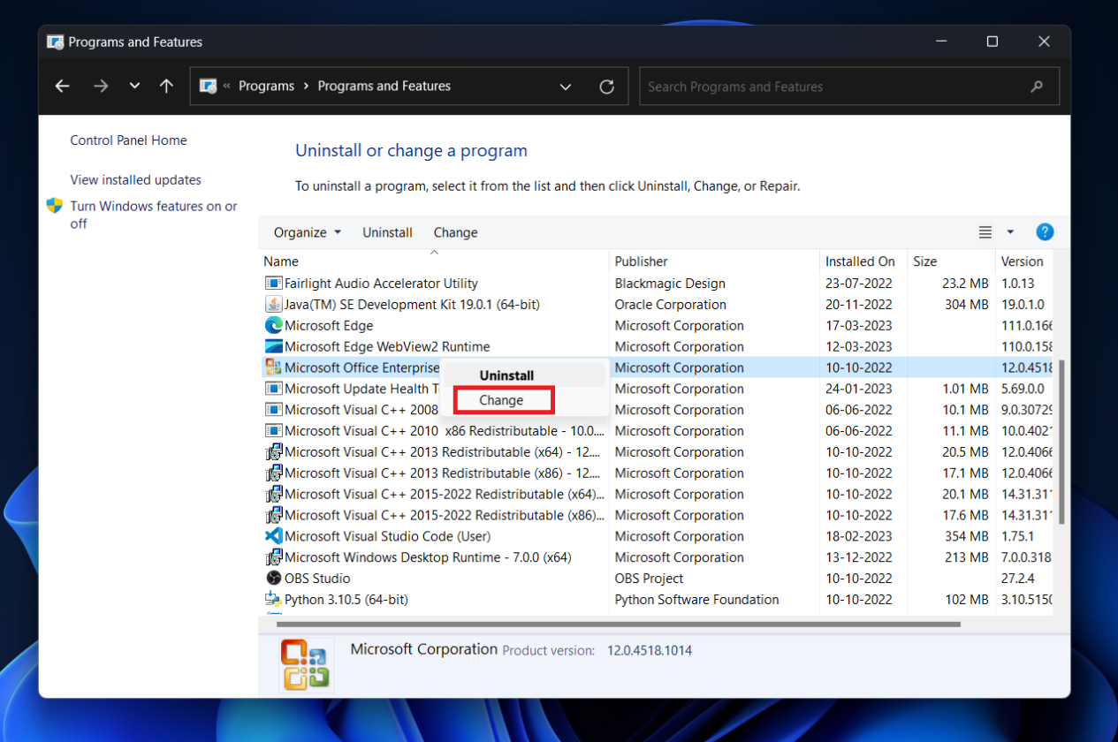Select Change from the context menu
1118x742 pixels.
pos(503,399)
